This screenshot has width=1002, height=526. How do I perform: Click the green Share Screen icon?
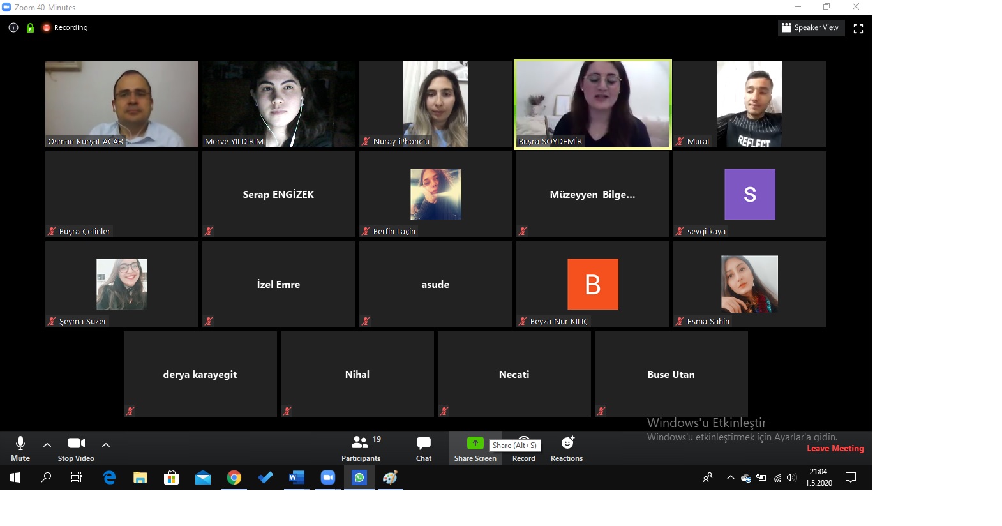[x=475, y=443]
